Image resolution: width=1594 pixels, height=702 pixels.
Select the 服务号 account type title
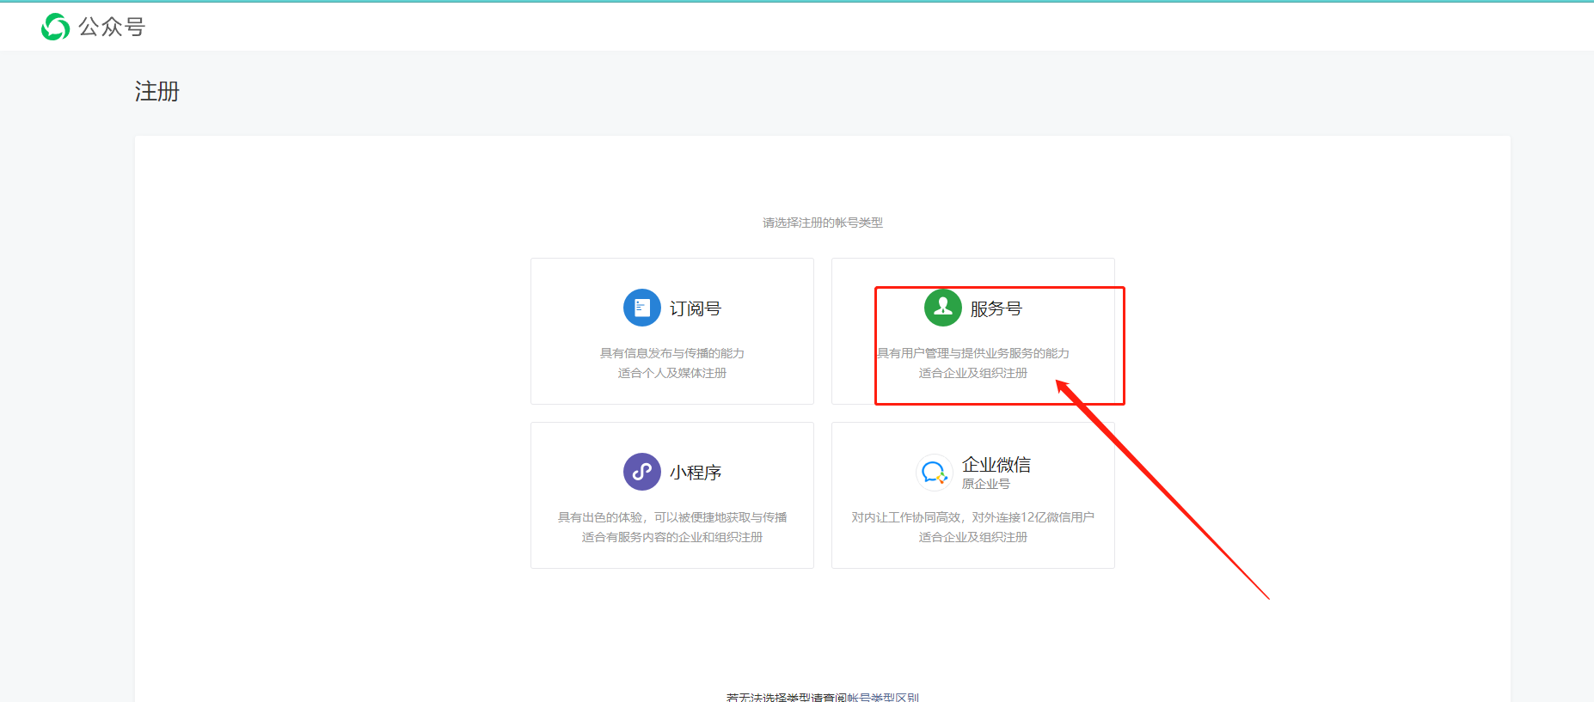coord(996,308)
